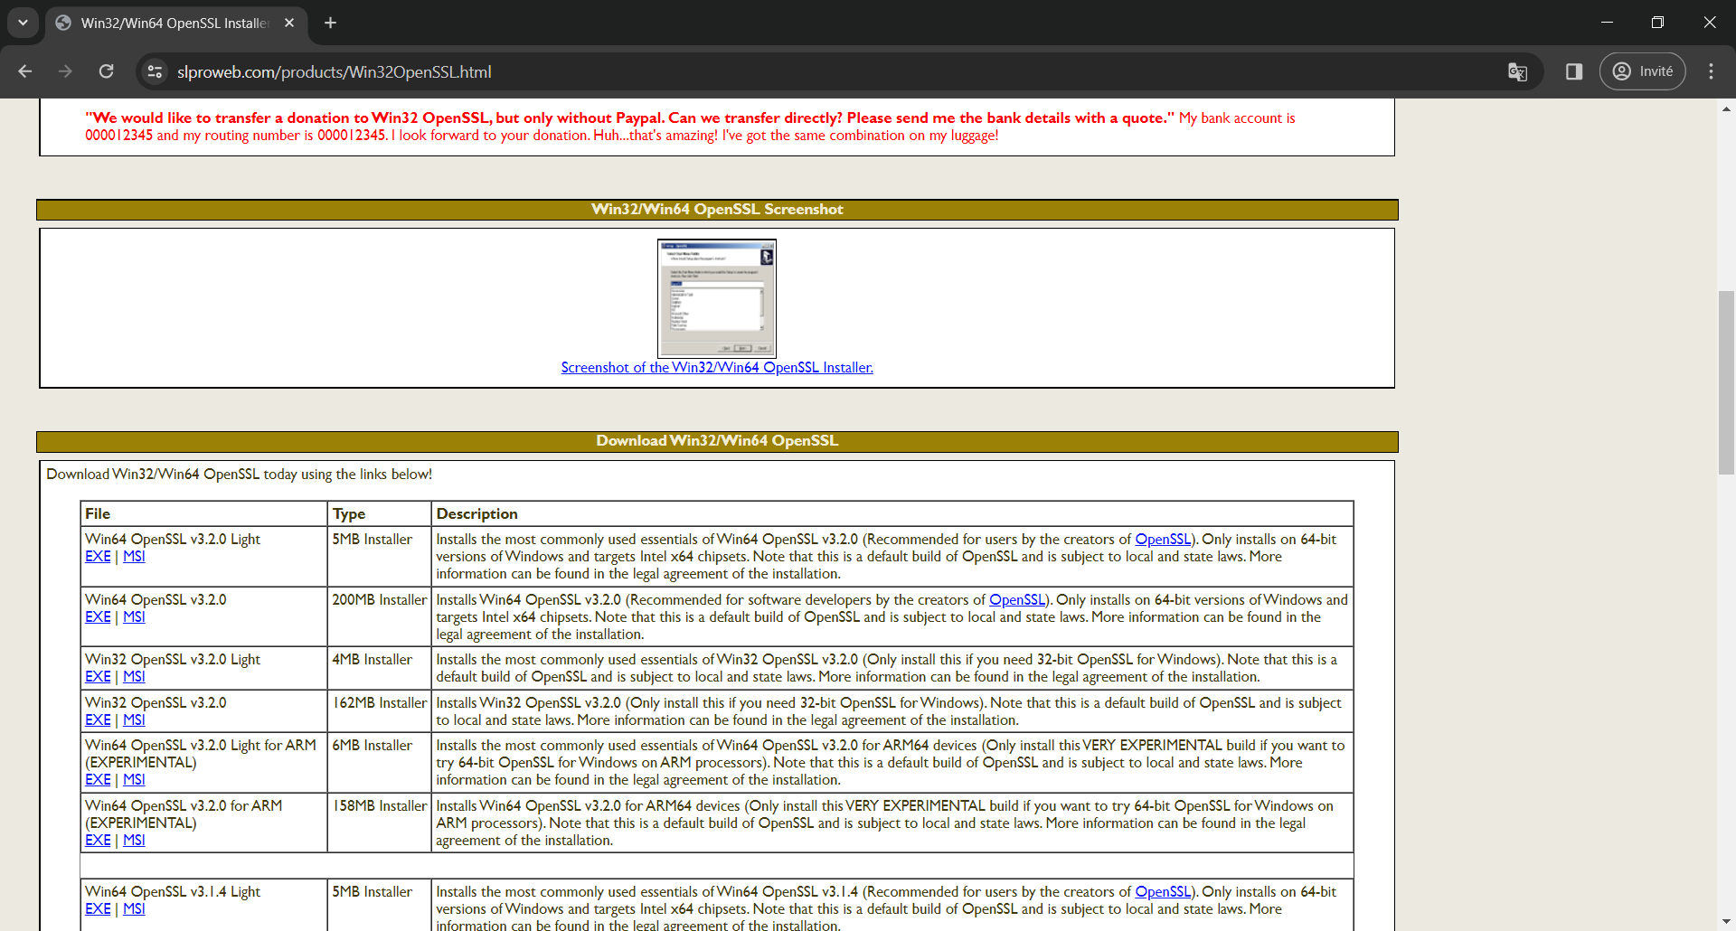Reload the current page

[x=106, y=71]
